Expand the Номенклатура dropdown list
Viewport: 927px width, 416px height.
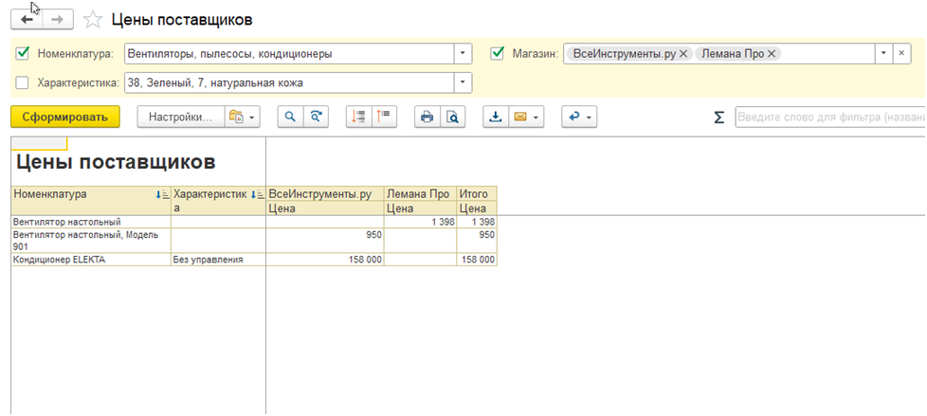(x=463, y=54)
